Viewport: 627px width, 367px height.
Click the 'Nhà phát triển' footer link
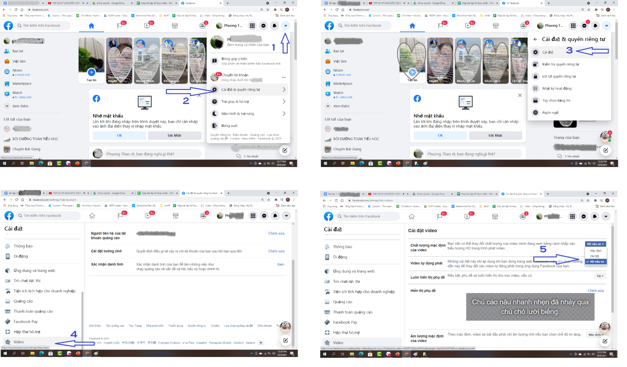click(x=155, y=326)
